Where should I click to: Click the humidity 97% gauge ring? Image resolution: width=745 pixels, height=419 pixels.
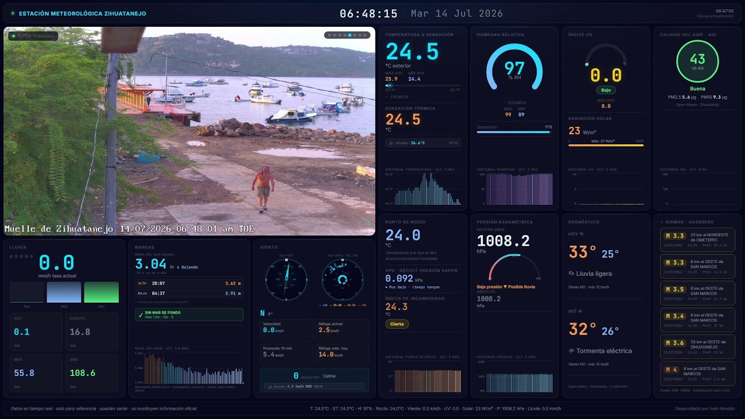click(x=515, y=68)
